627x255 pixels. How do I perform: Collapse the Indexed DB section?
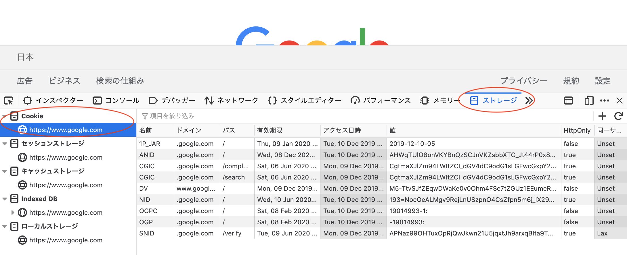5,199
